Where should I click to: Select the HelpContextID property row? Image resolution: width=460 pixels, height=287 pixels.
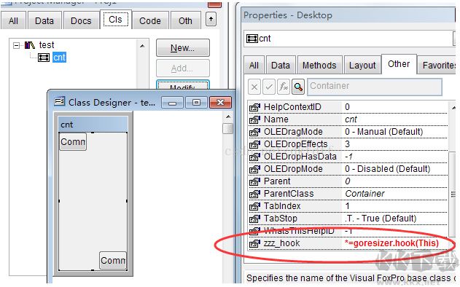tap(348, 107)
